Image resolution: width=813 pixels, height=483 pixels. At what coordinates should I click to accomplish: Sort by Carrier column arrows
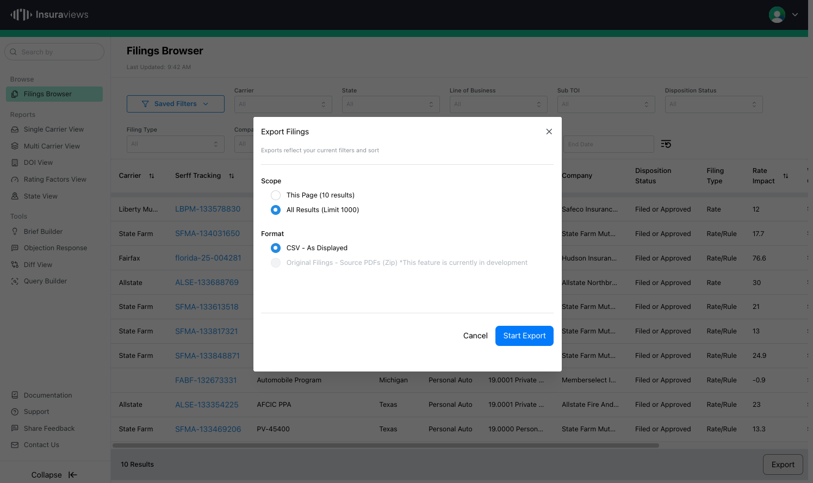(x=152, y=176)
